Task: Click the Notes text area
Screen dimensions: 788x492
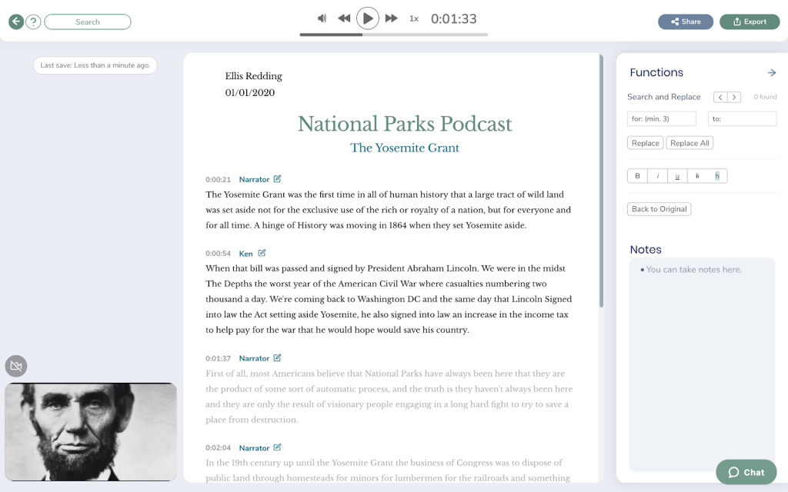Action: (x=702, y=361)
